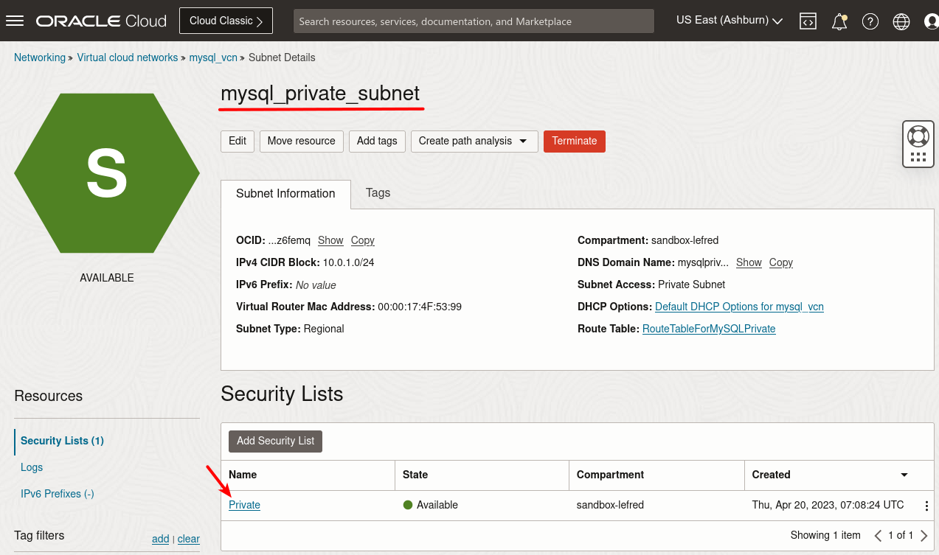Go to next page with right pagination chevron
Image resolution: width=939 pixels, height=555 pixels.
924,535
